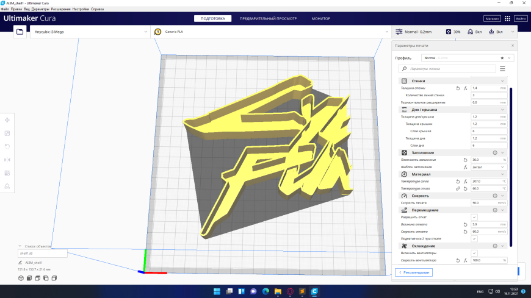This screenshot has width=531, height=298.
Task: Reset nozzle temperature (Температура сопла) value
Action: (x=458, y=182)
